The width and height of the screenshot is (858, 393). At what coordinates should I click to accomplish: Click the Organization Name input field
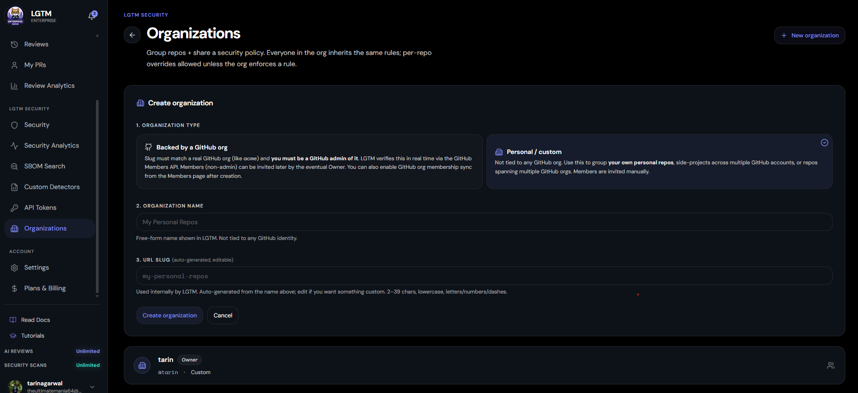pos(484,222)
